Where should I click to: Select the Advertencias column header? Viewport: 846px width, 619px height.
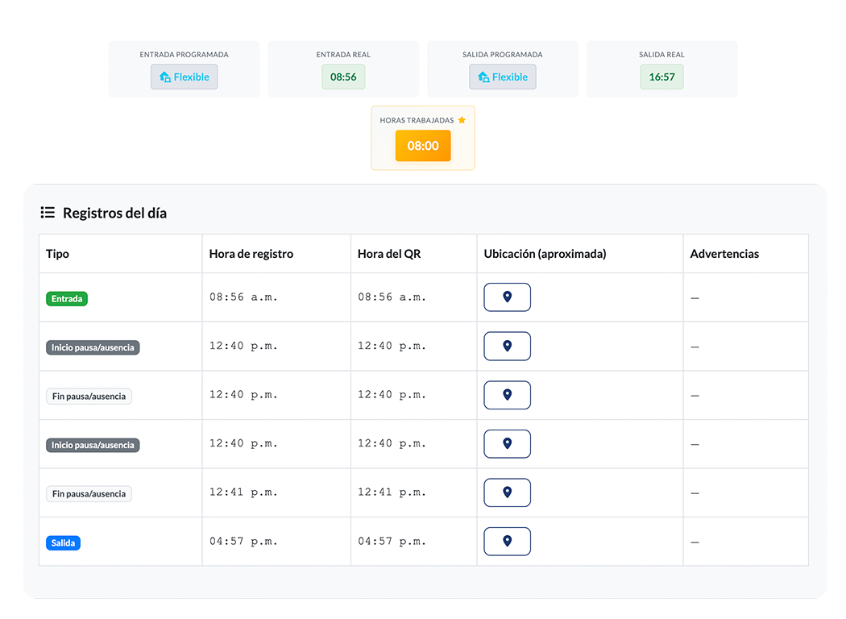[724, 254]
